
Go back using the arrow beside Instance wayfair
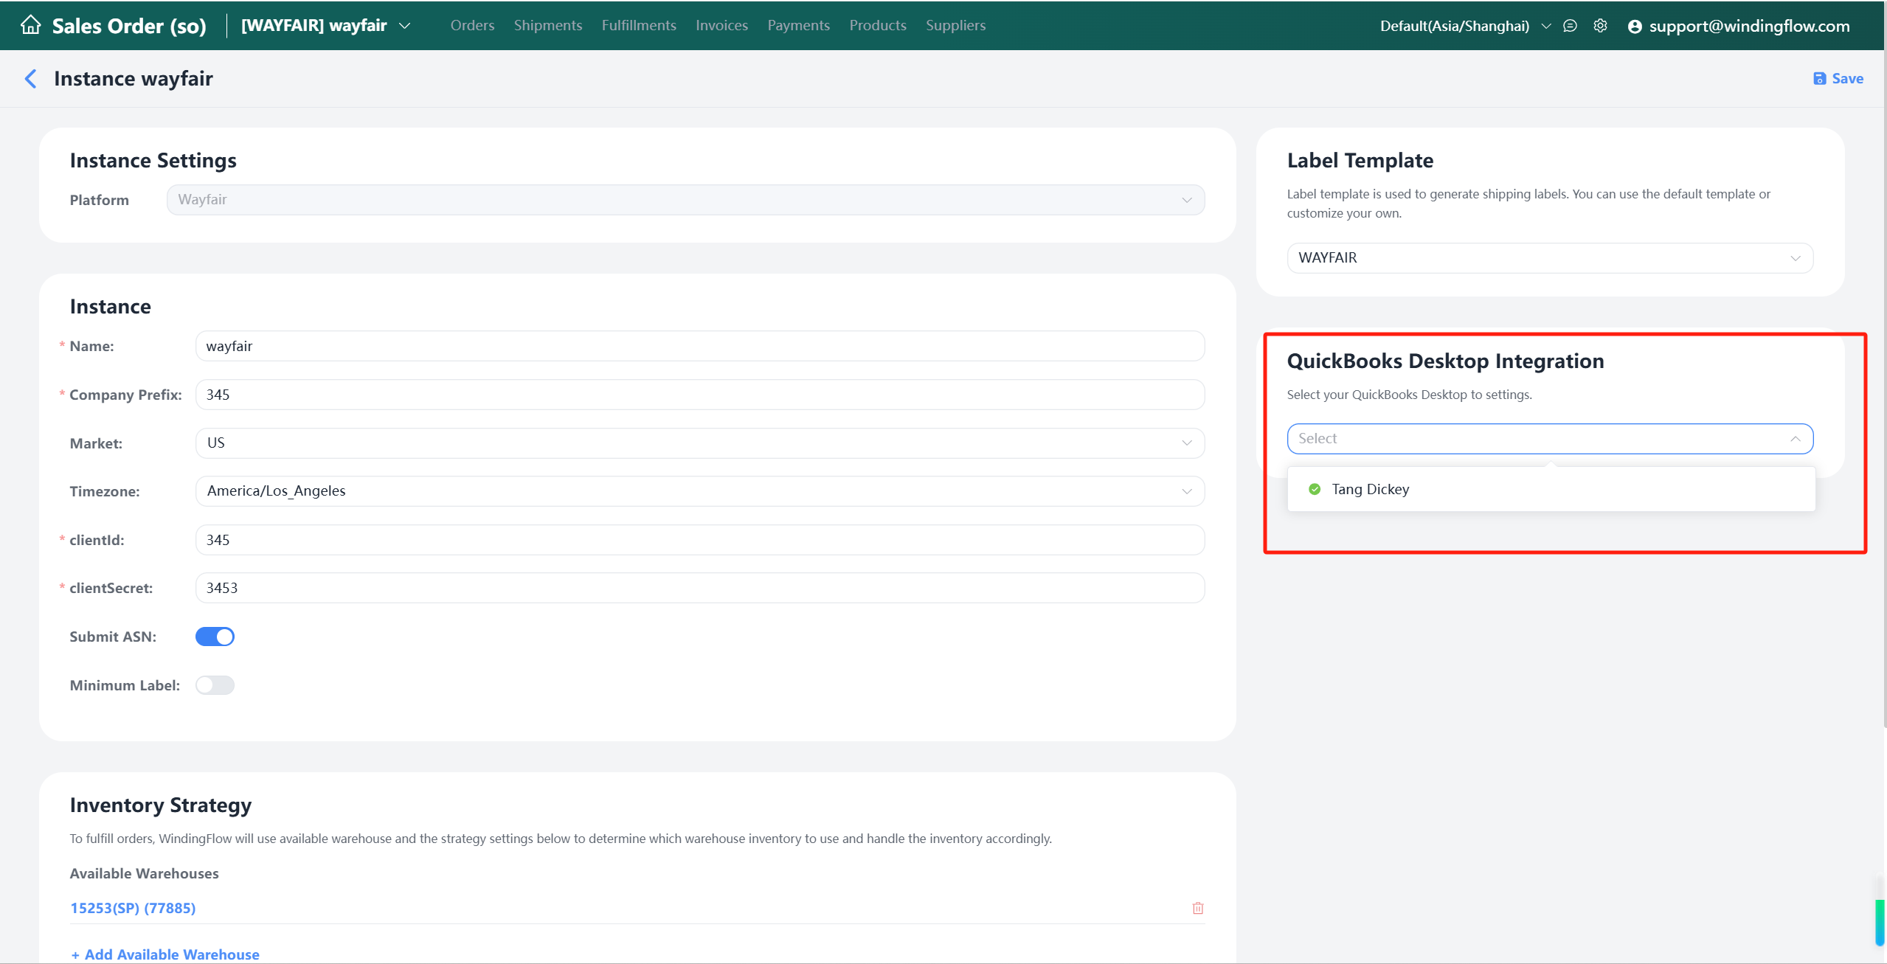pos(30,79)
